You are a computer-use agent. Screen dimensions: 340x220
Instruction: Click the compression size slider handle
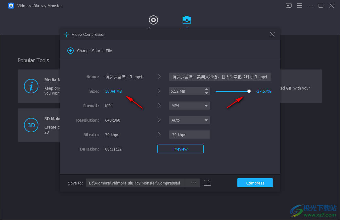click(249, 91)
